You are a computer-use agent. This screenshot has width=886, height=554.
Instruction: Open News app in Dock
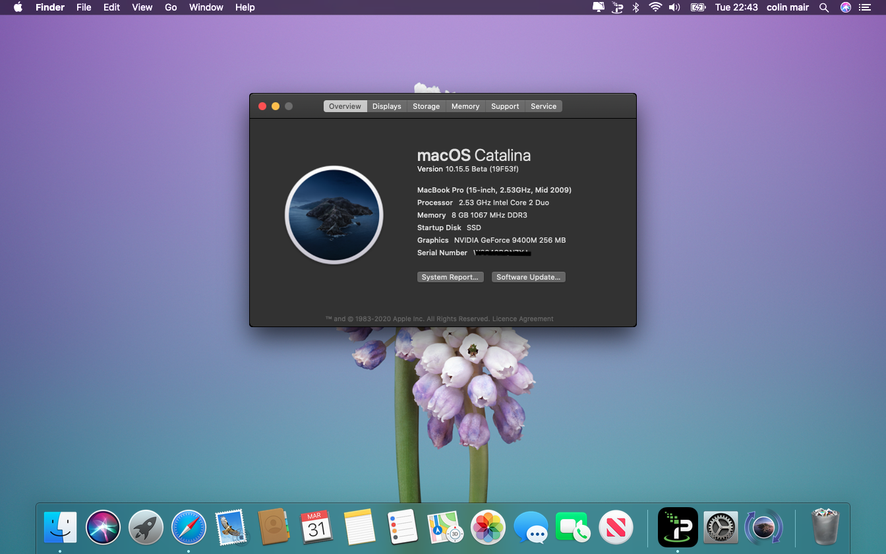point(616,528)
